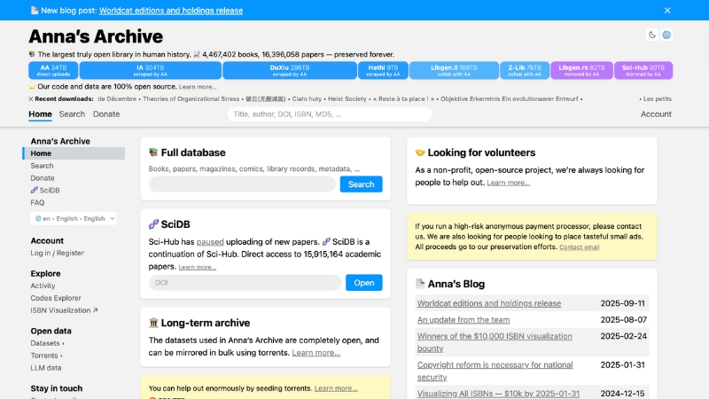Viewport: 709px width, 399px height.
Task: Open Log in / Register
Action: point(57,253)
